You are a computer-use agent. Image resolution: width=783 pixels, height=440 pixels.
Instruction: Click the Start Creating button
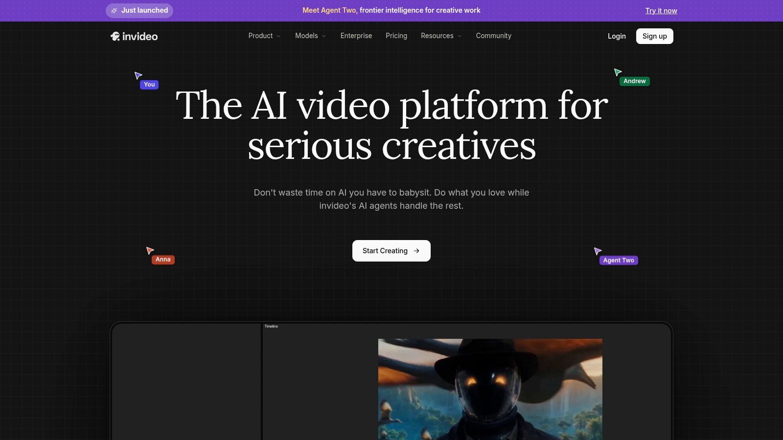[391, 251]
